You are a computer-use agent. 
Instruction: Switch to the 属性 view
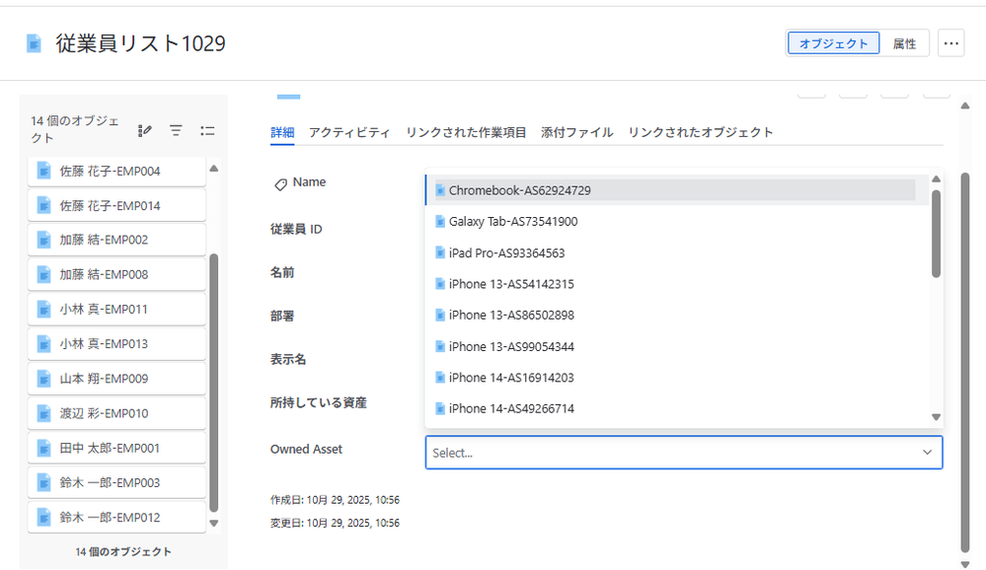tap(904, 42)
